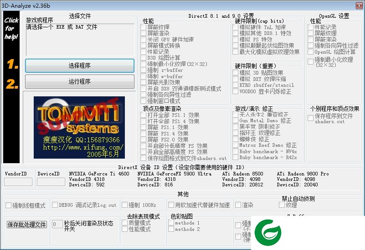
Task: Check 保存绘图格式到文件shaders.out
Action: (144, 158)
